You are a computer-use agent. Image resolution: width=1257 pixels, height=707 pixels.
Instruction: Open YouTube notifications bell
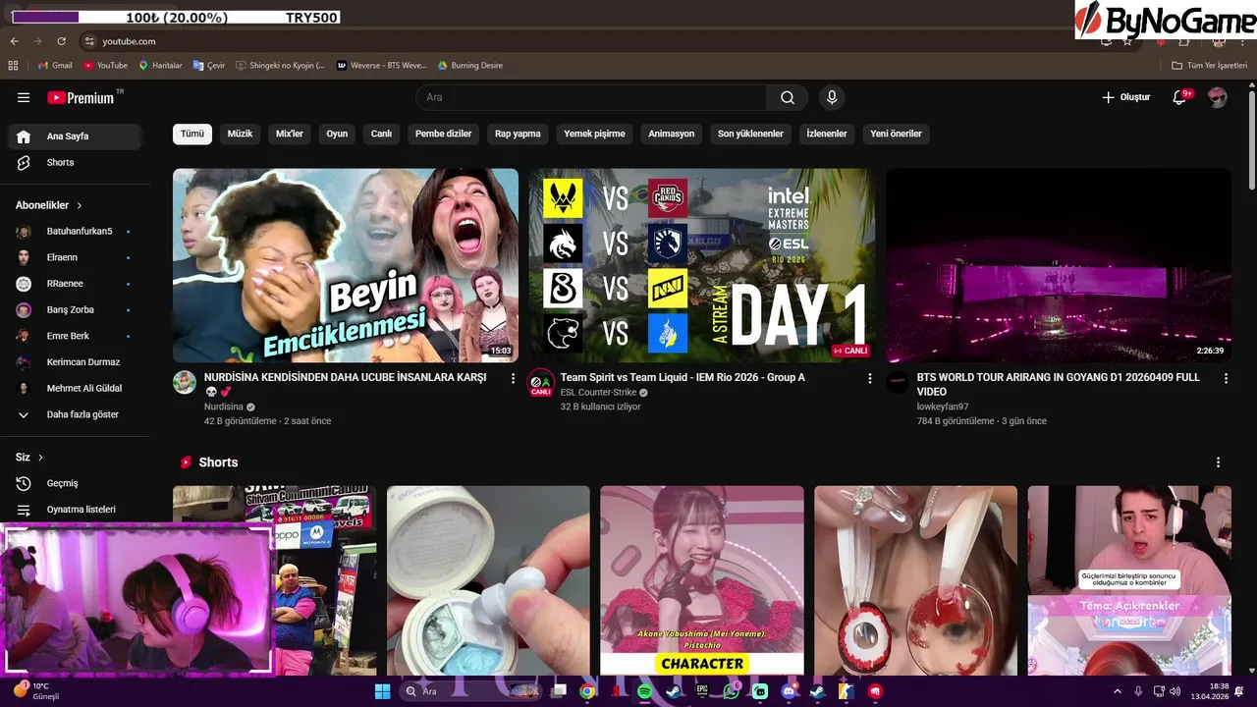(1180, 97)
